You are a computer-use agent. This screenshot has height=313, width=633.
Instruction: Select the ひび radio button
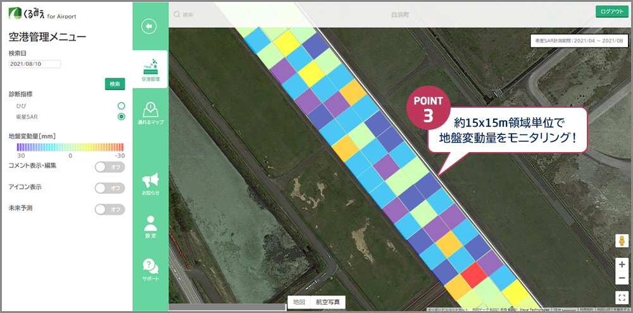point(121,105)
